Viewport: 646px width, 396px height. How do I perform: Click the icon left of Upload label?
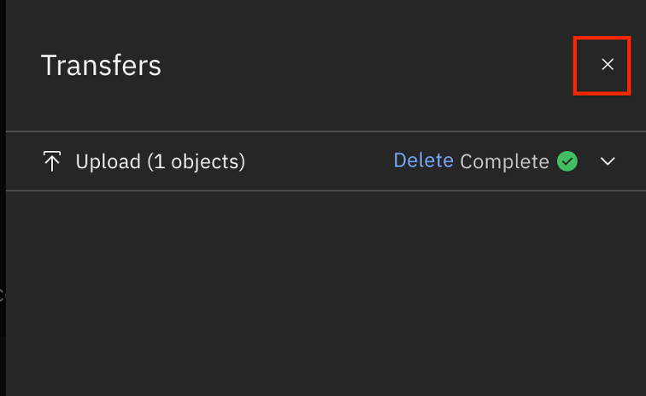coord(52,161)
